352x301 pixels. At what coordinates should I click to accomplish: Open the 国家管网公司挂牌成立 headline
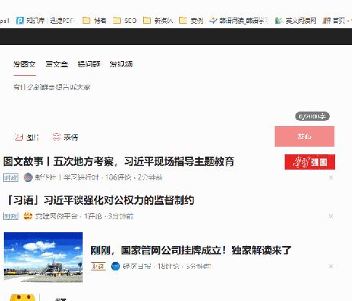(191, 251)
